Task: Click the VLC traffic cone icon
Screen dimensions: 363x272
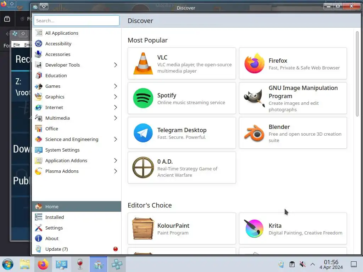Action: click(x=143, y=63)
